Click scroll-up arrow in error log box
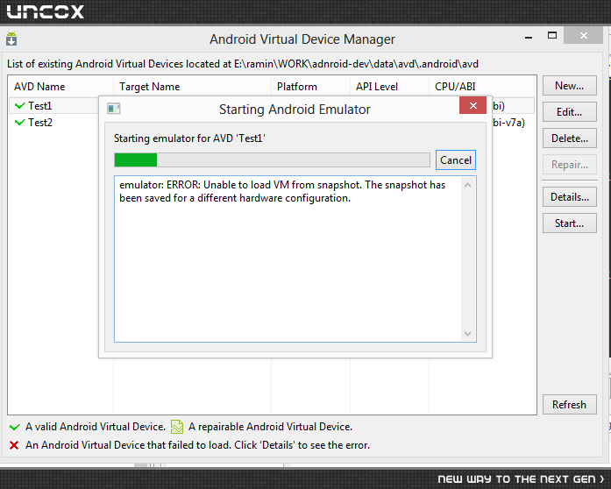Image resolution: width=611 pixels, height=489 pixels. (x=467, y=185)
